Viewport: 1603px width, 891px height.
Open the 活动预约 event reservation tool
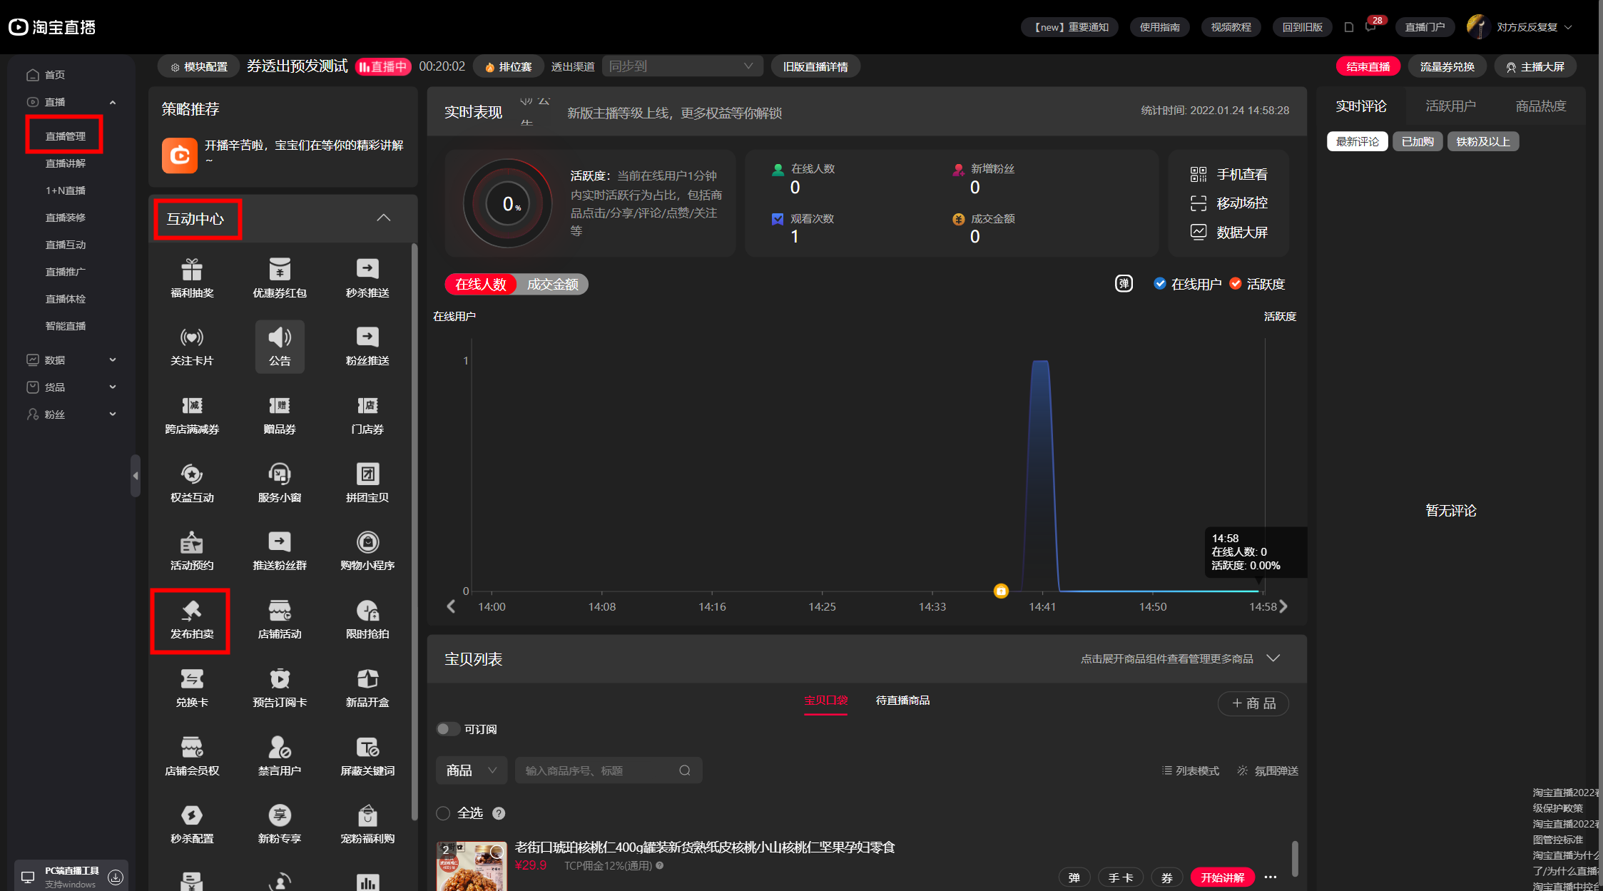(x=192, y=551)
